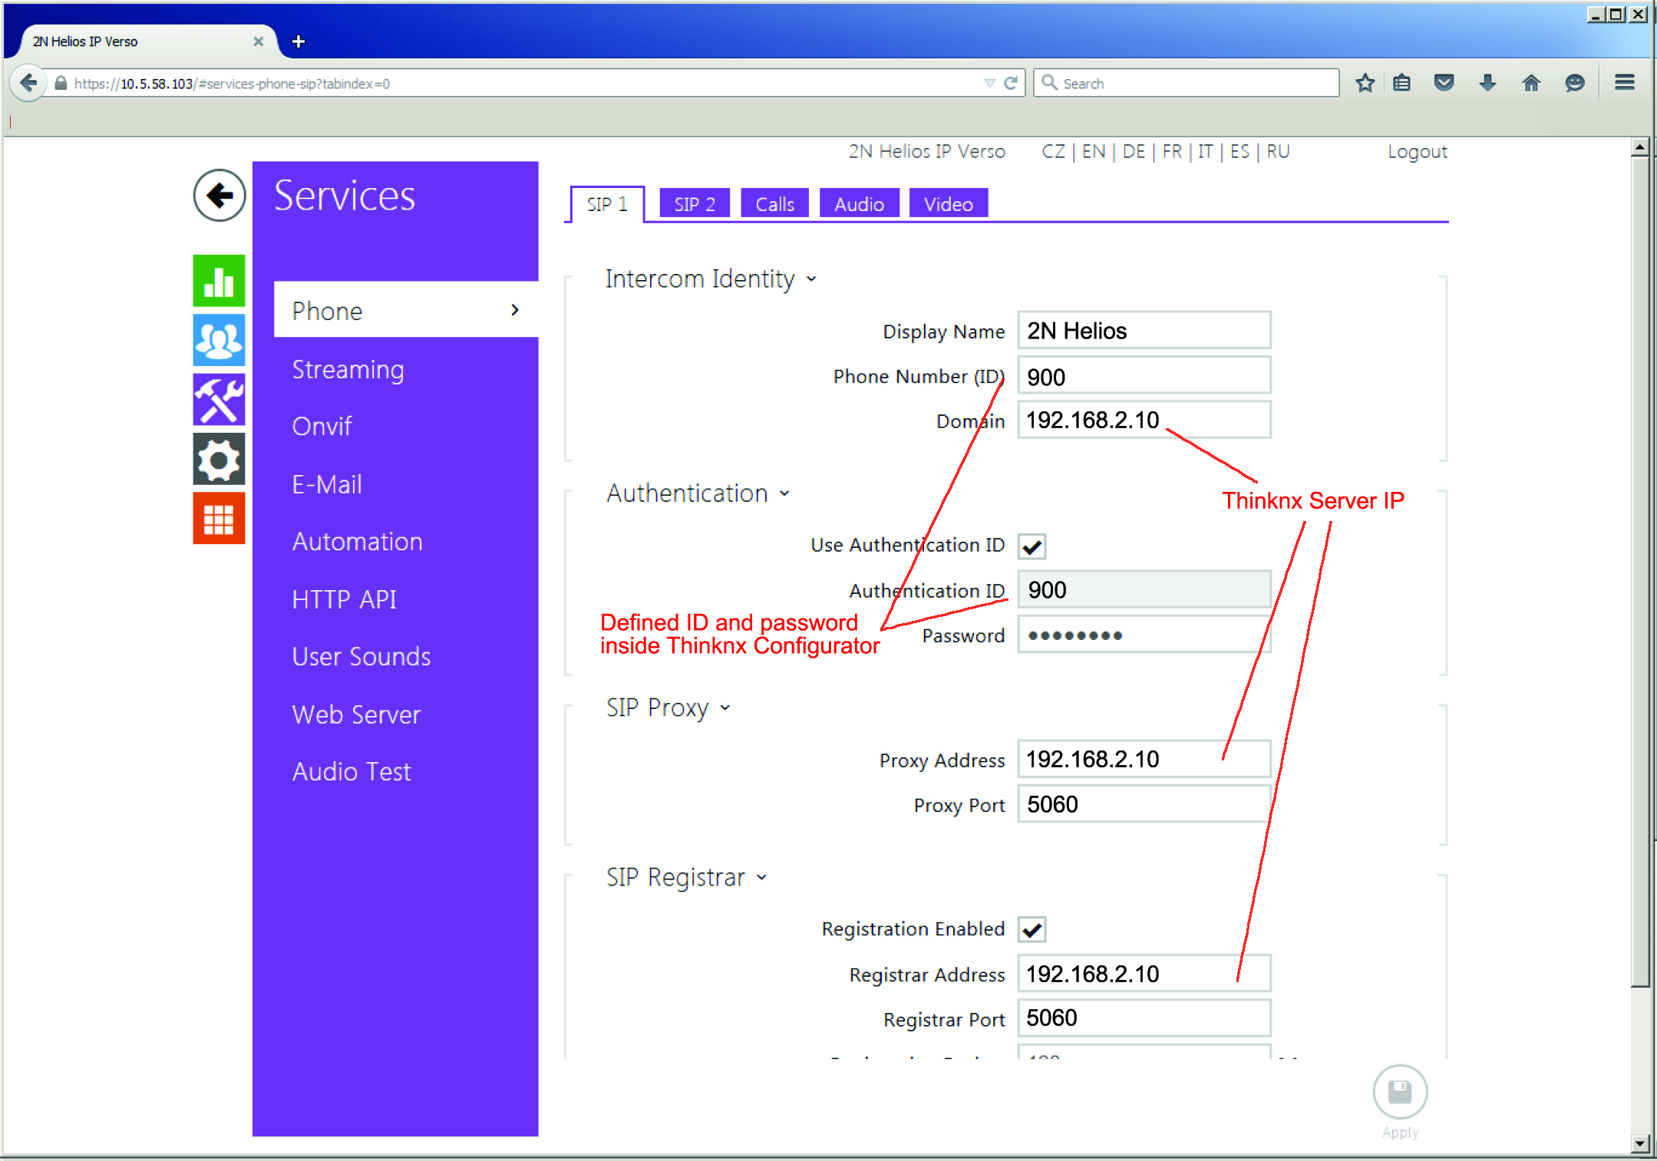Click the browser Home icon

1530,83
